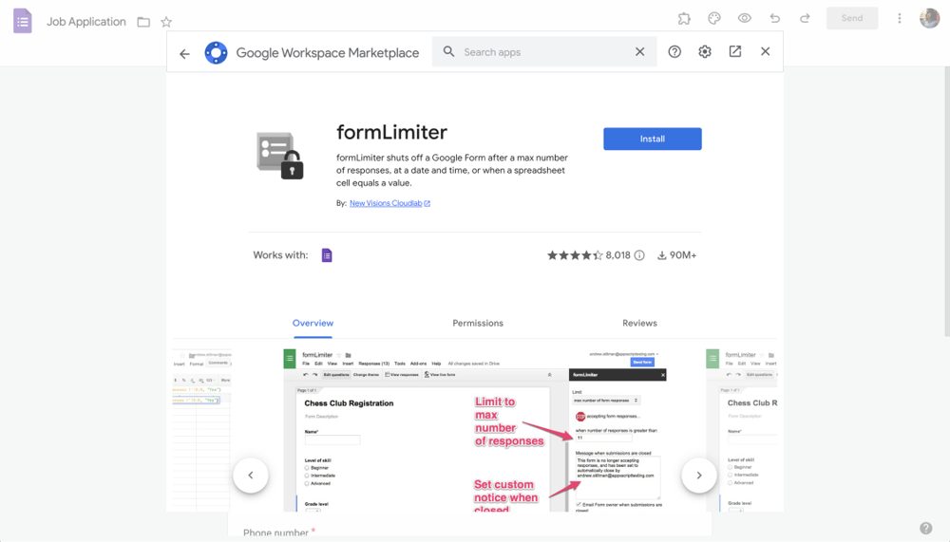Open the customize theme palette icon
The image size is (950, 542).
tap(714, 19)
